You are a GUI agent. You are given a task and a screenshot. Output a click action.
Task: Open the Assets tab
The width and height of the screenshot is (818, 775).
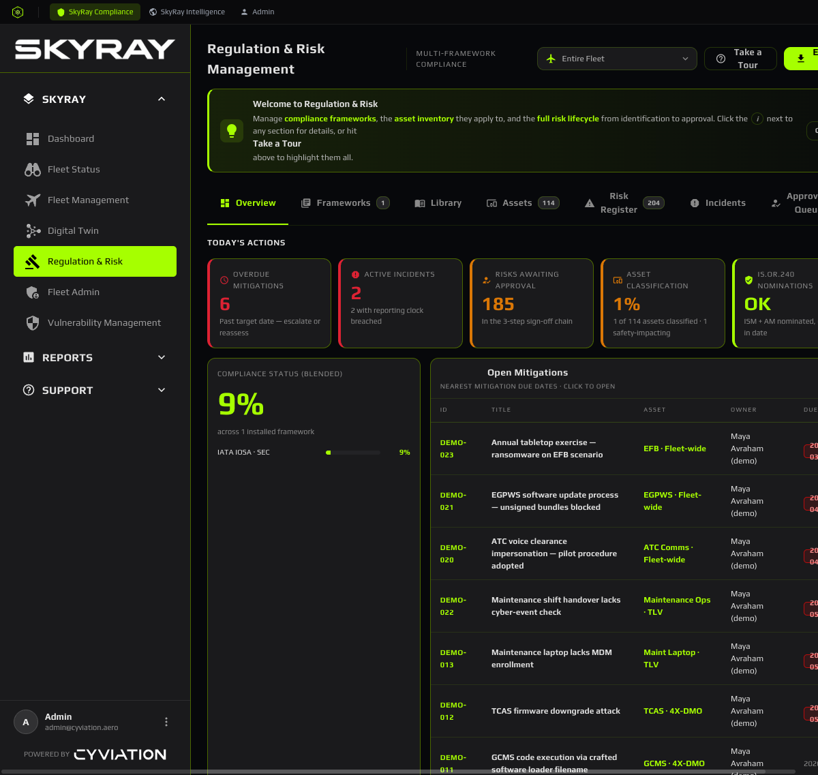[x=523, y=203]
